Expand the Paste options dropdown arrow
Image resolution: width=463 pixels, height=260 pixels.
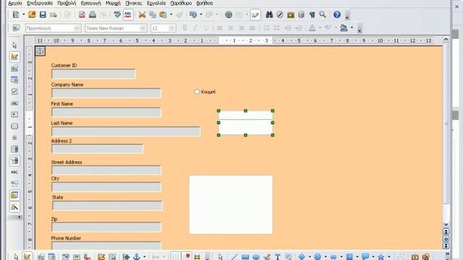tap(171, 14)
